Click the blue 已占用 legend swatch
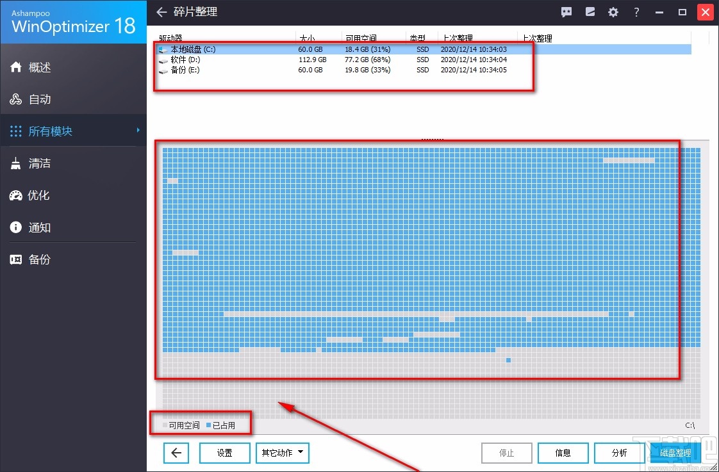 click(209, 425)
